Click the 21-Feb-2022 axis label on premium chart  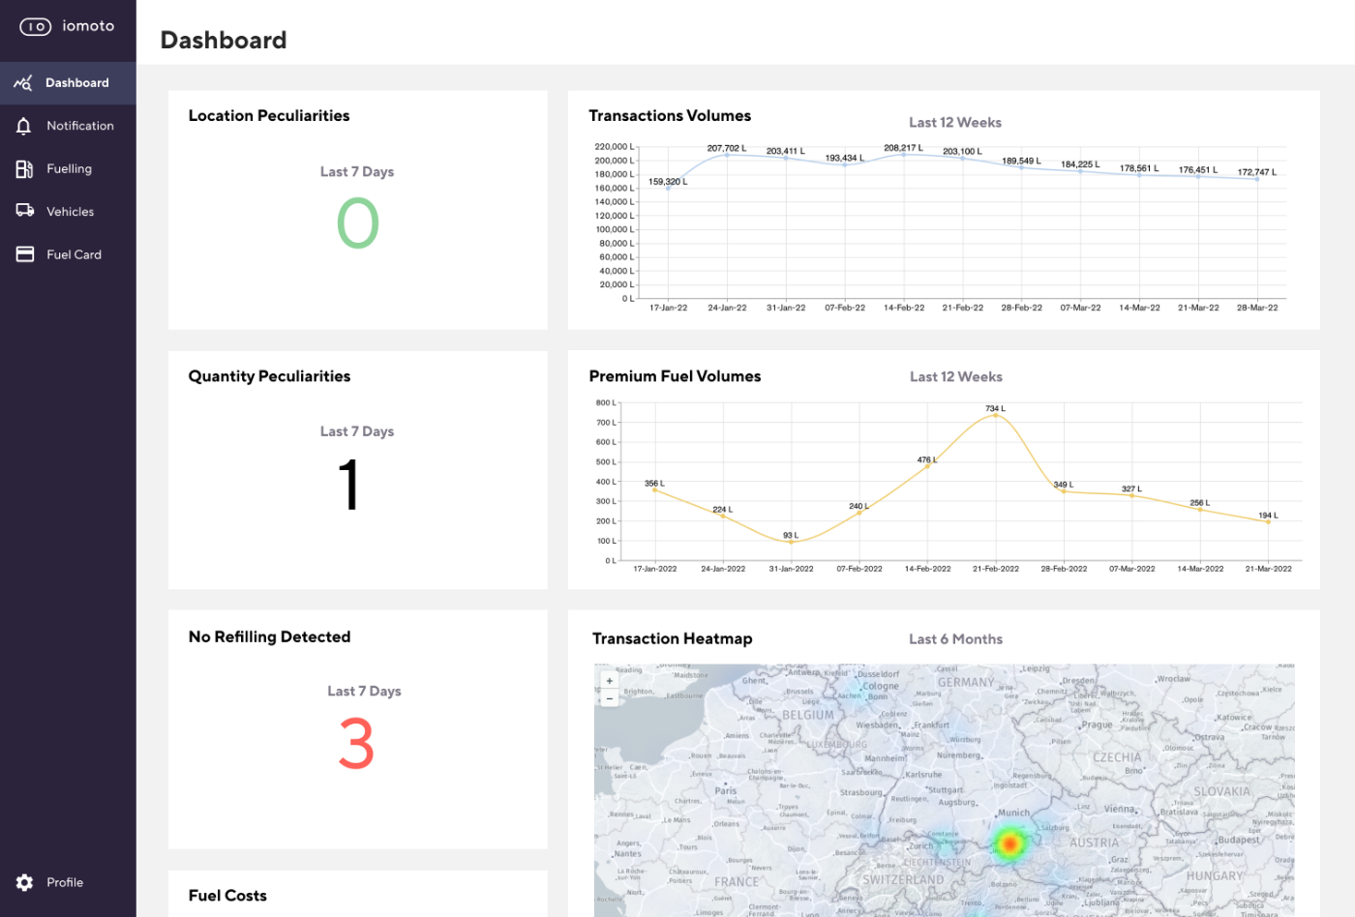996,569
